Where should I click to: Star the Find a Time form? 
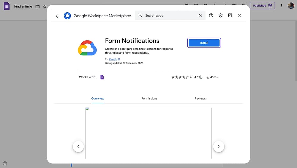pos(45,7)
